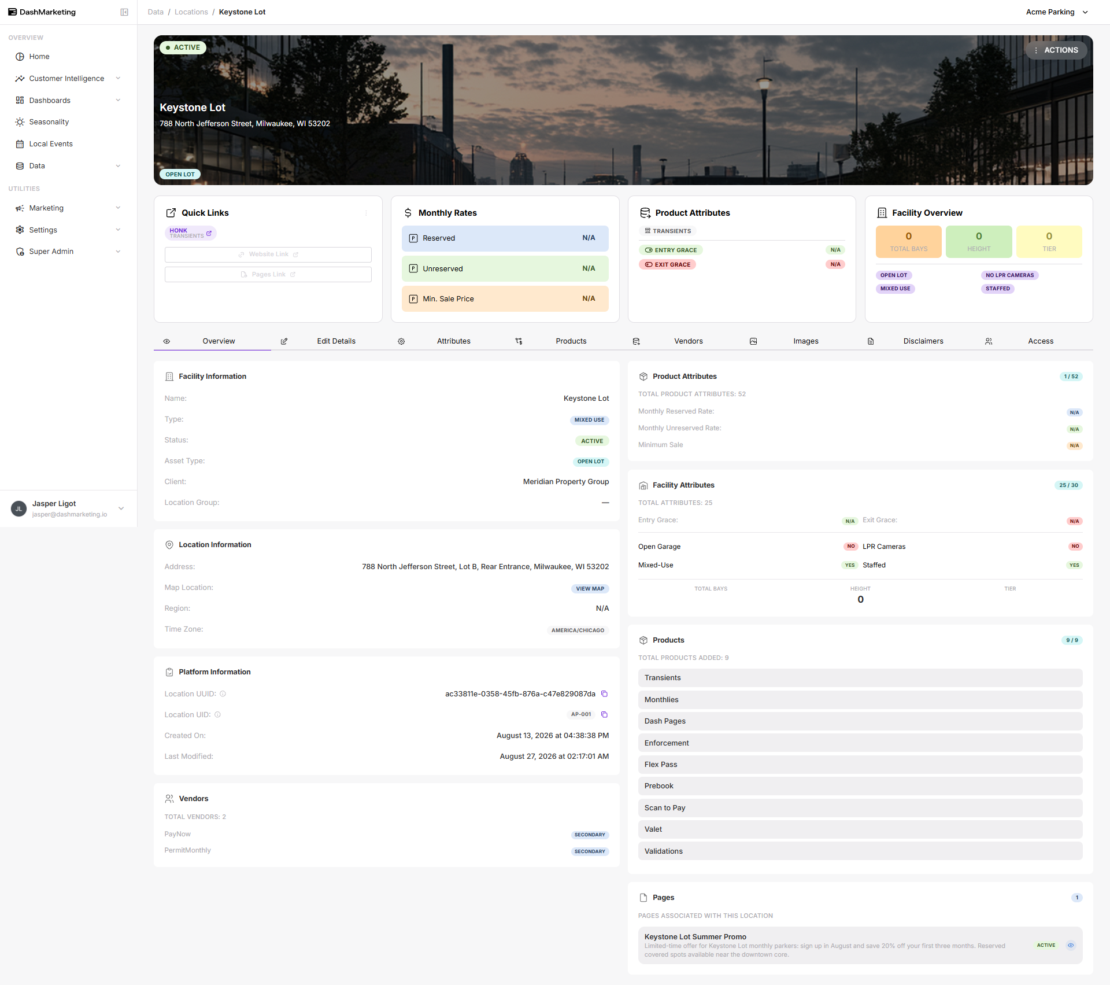Image resolution: width=1110 pixels, height=985 pixels.
Task: Collapse the sidebar panel icon
Action: point(124,12)
